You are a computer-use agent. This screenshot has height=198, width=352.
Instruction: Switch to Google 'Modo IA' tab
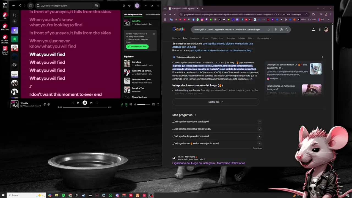[x=176, y=38]
